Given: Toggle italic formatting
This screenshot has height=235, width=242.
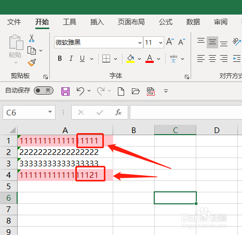Looking at the screenshot, I should tap(71, 59).
